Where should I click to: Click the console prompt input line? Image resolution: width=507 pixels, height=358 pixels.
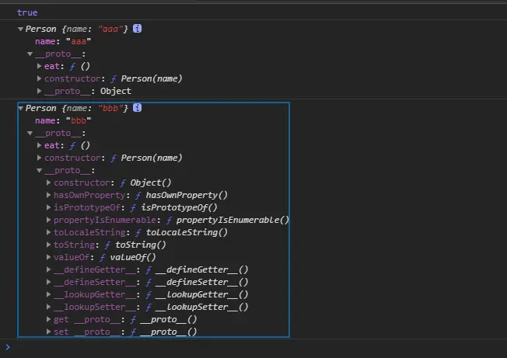255,348
